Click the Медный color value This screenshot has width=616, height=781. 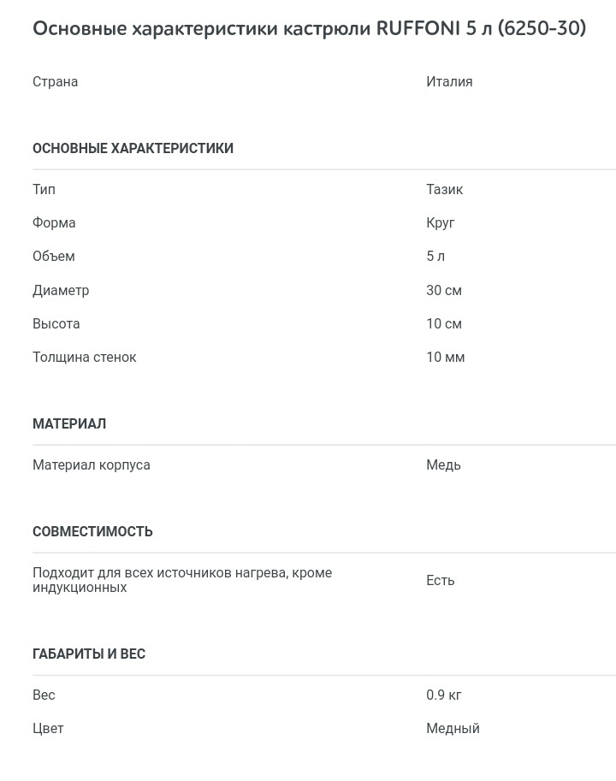click(x=453, y=729)
